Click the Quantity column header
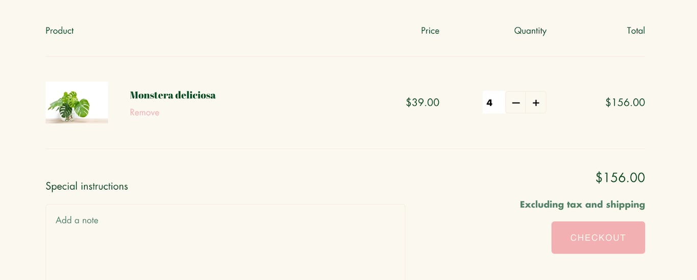Screen dimensions: 697x280 tap(530, 31)
